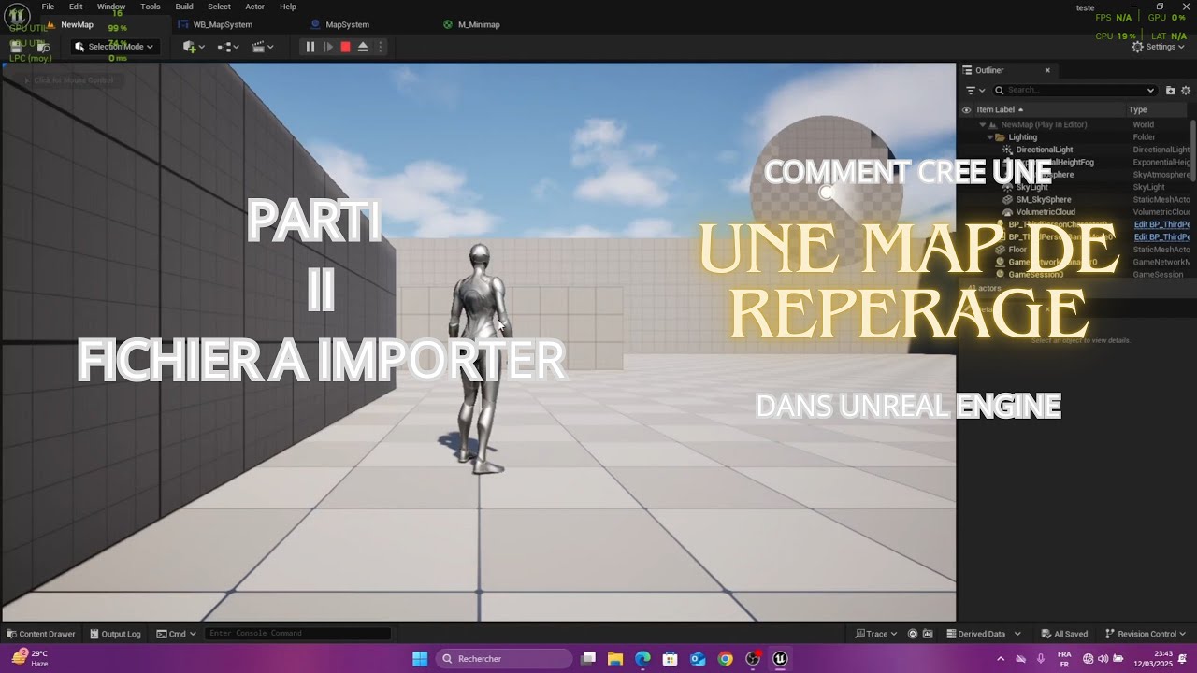Open Google Chrome from the taskbar
Screen dimensions: 1197x673
(726, 659)
